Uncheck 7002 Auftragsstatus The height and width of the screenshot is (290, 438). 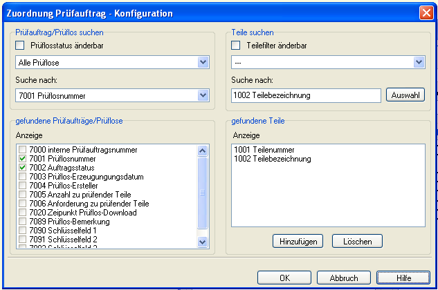point(22,168)
